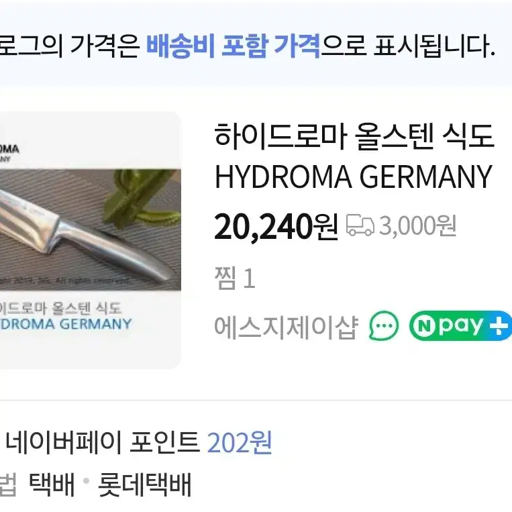Click the 원 currency symbol beside price

[x=325, y=227]
